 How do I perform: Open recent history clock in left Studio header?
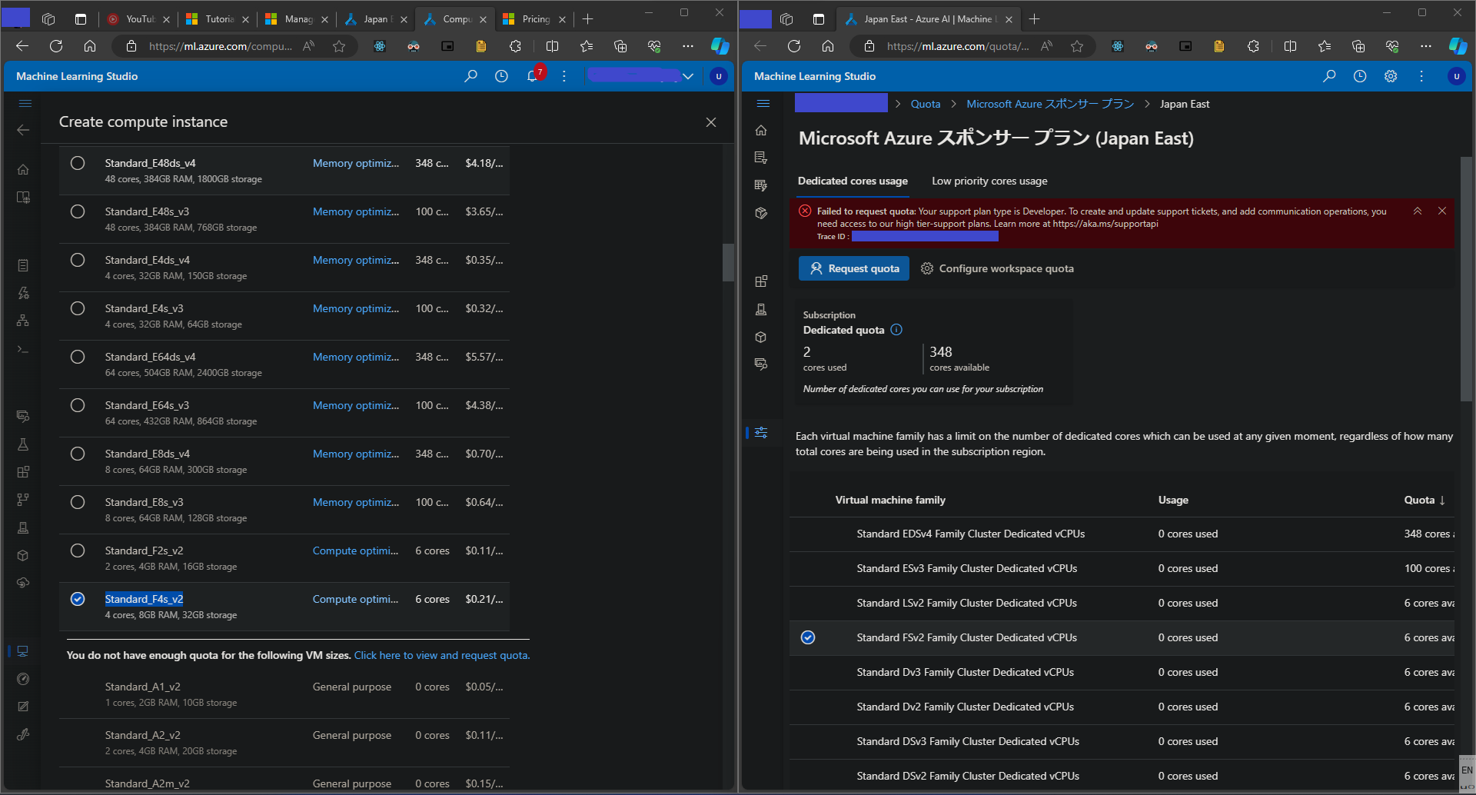point(501,76)
